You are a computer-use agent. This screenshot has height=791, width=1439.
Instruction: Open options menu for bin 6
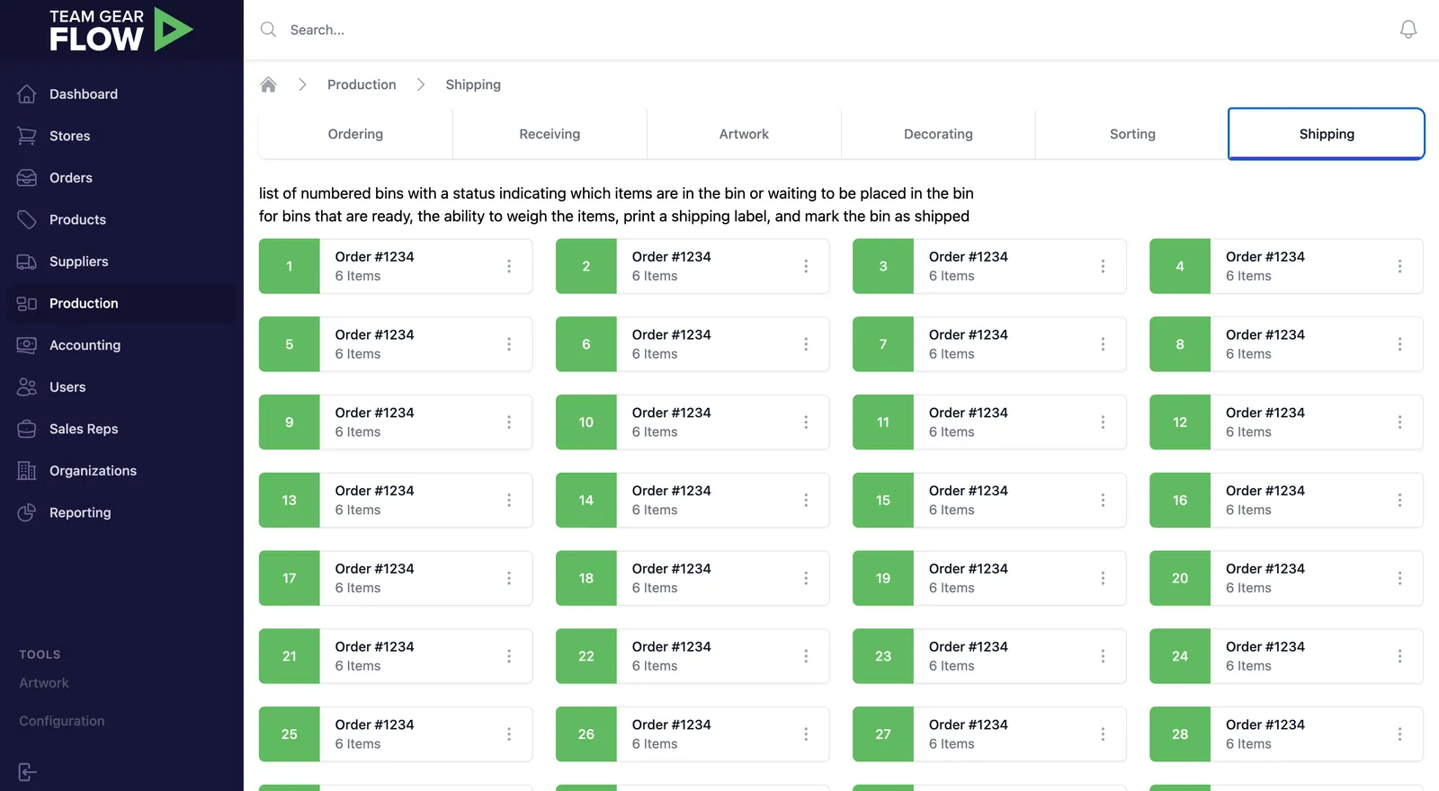click(806, 344)
